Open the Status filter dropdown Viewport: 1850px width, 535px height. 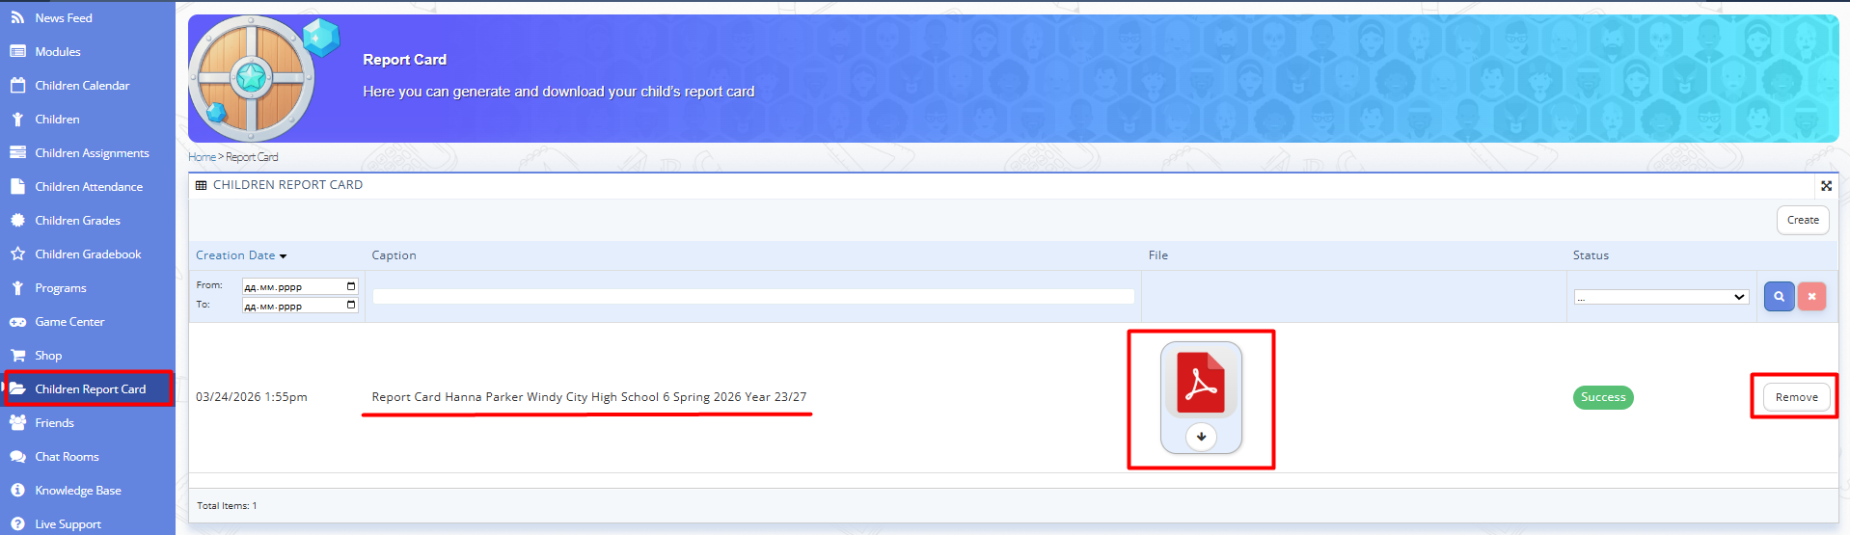[1661, 297]
